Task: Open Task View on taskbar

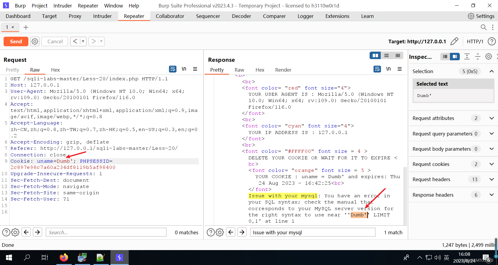Action: pos(45,257)
